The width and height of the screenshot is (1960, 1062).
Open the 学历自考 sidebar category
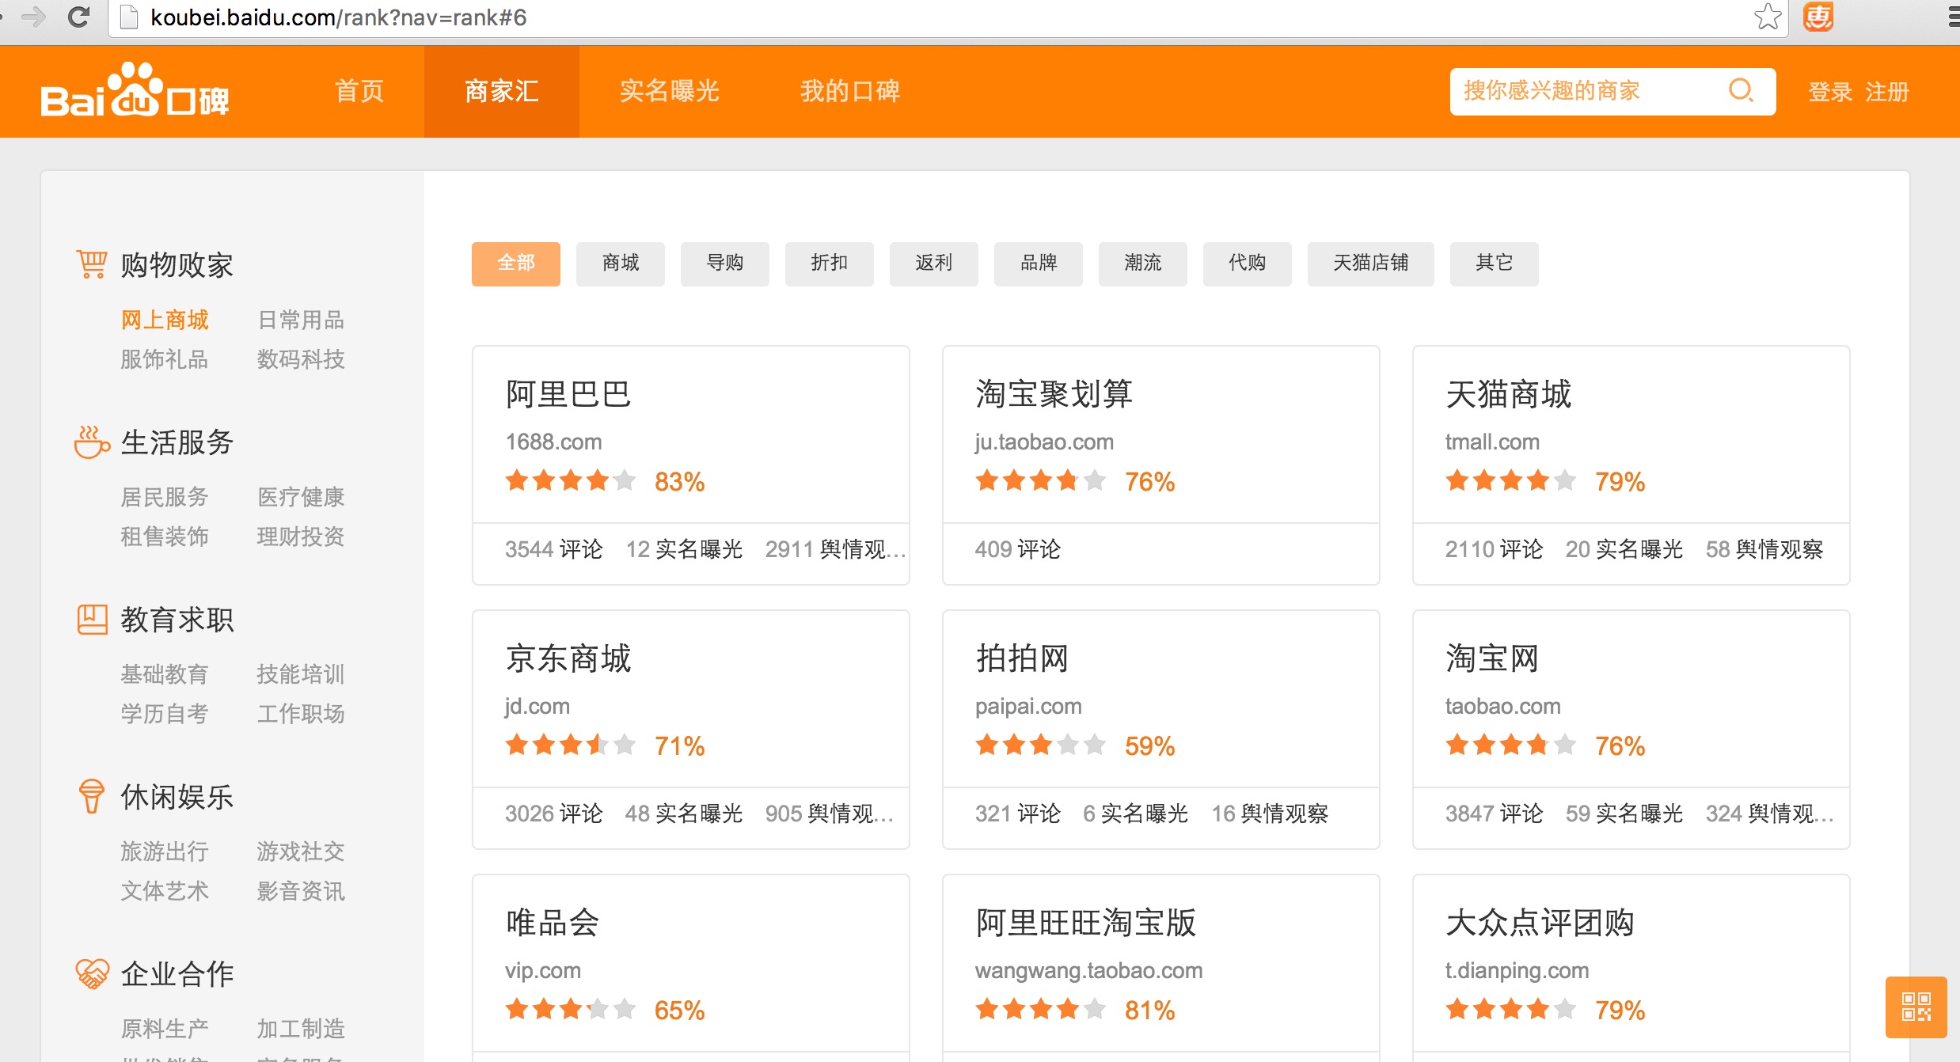click(165, 714)
